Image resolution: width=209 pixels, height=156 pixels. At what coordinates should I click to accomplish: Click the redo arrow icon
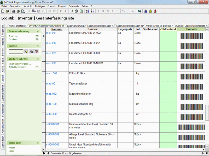click(x=54, y=11)
